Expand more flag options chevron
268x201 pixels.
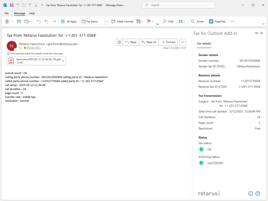[152, 21]
